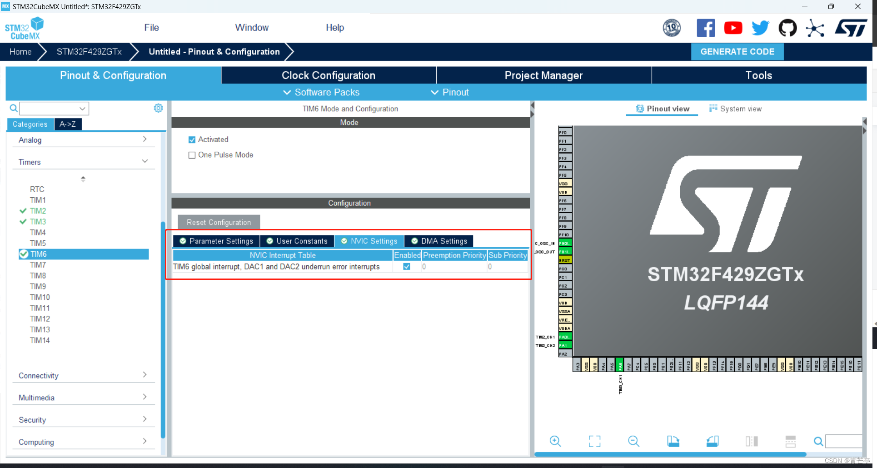The height and width of the screenshot is (468, 877).
Task: Switch to Clock Configuration tab
Action: (329, 75)
